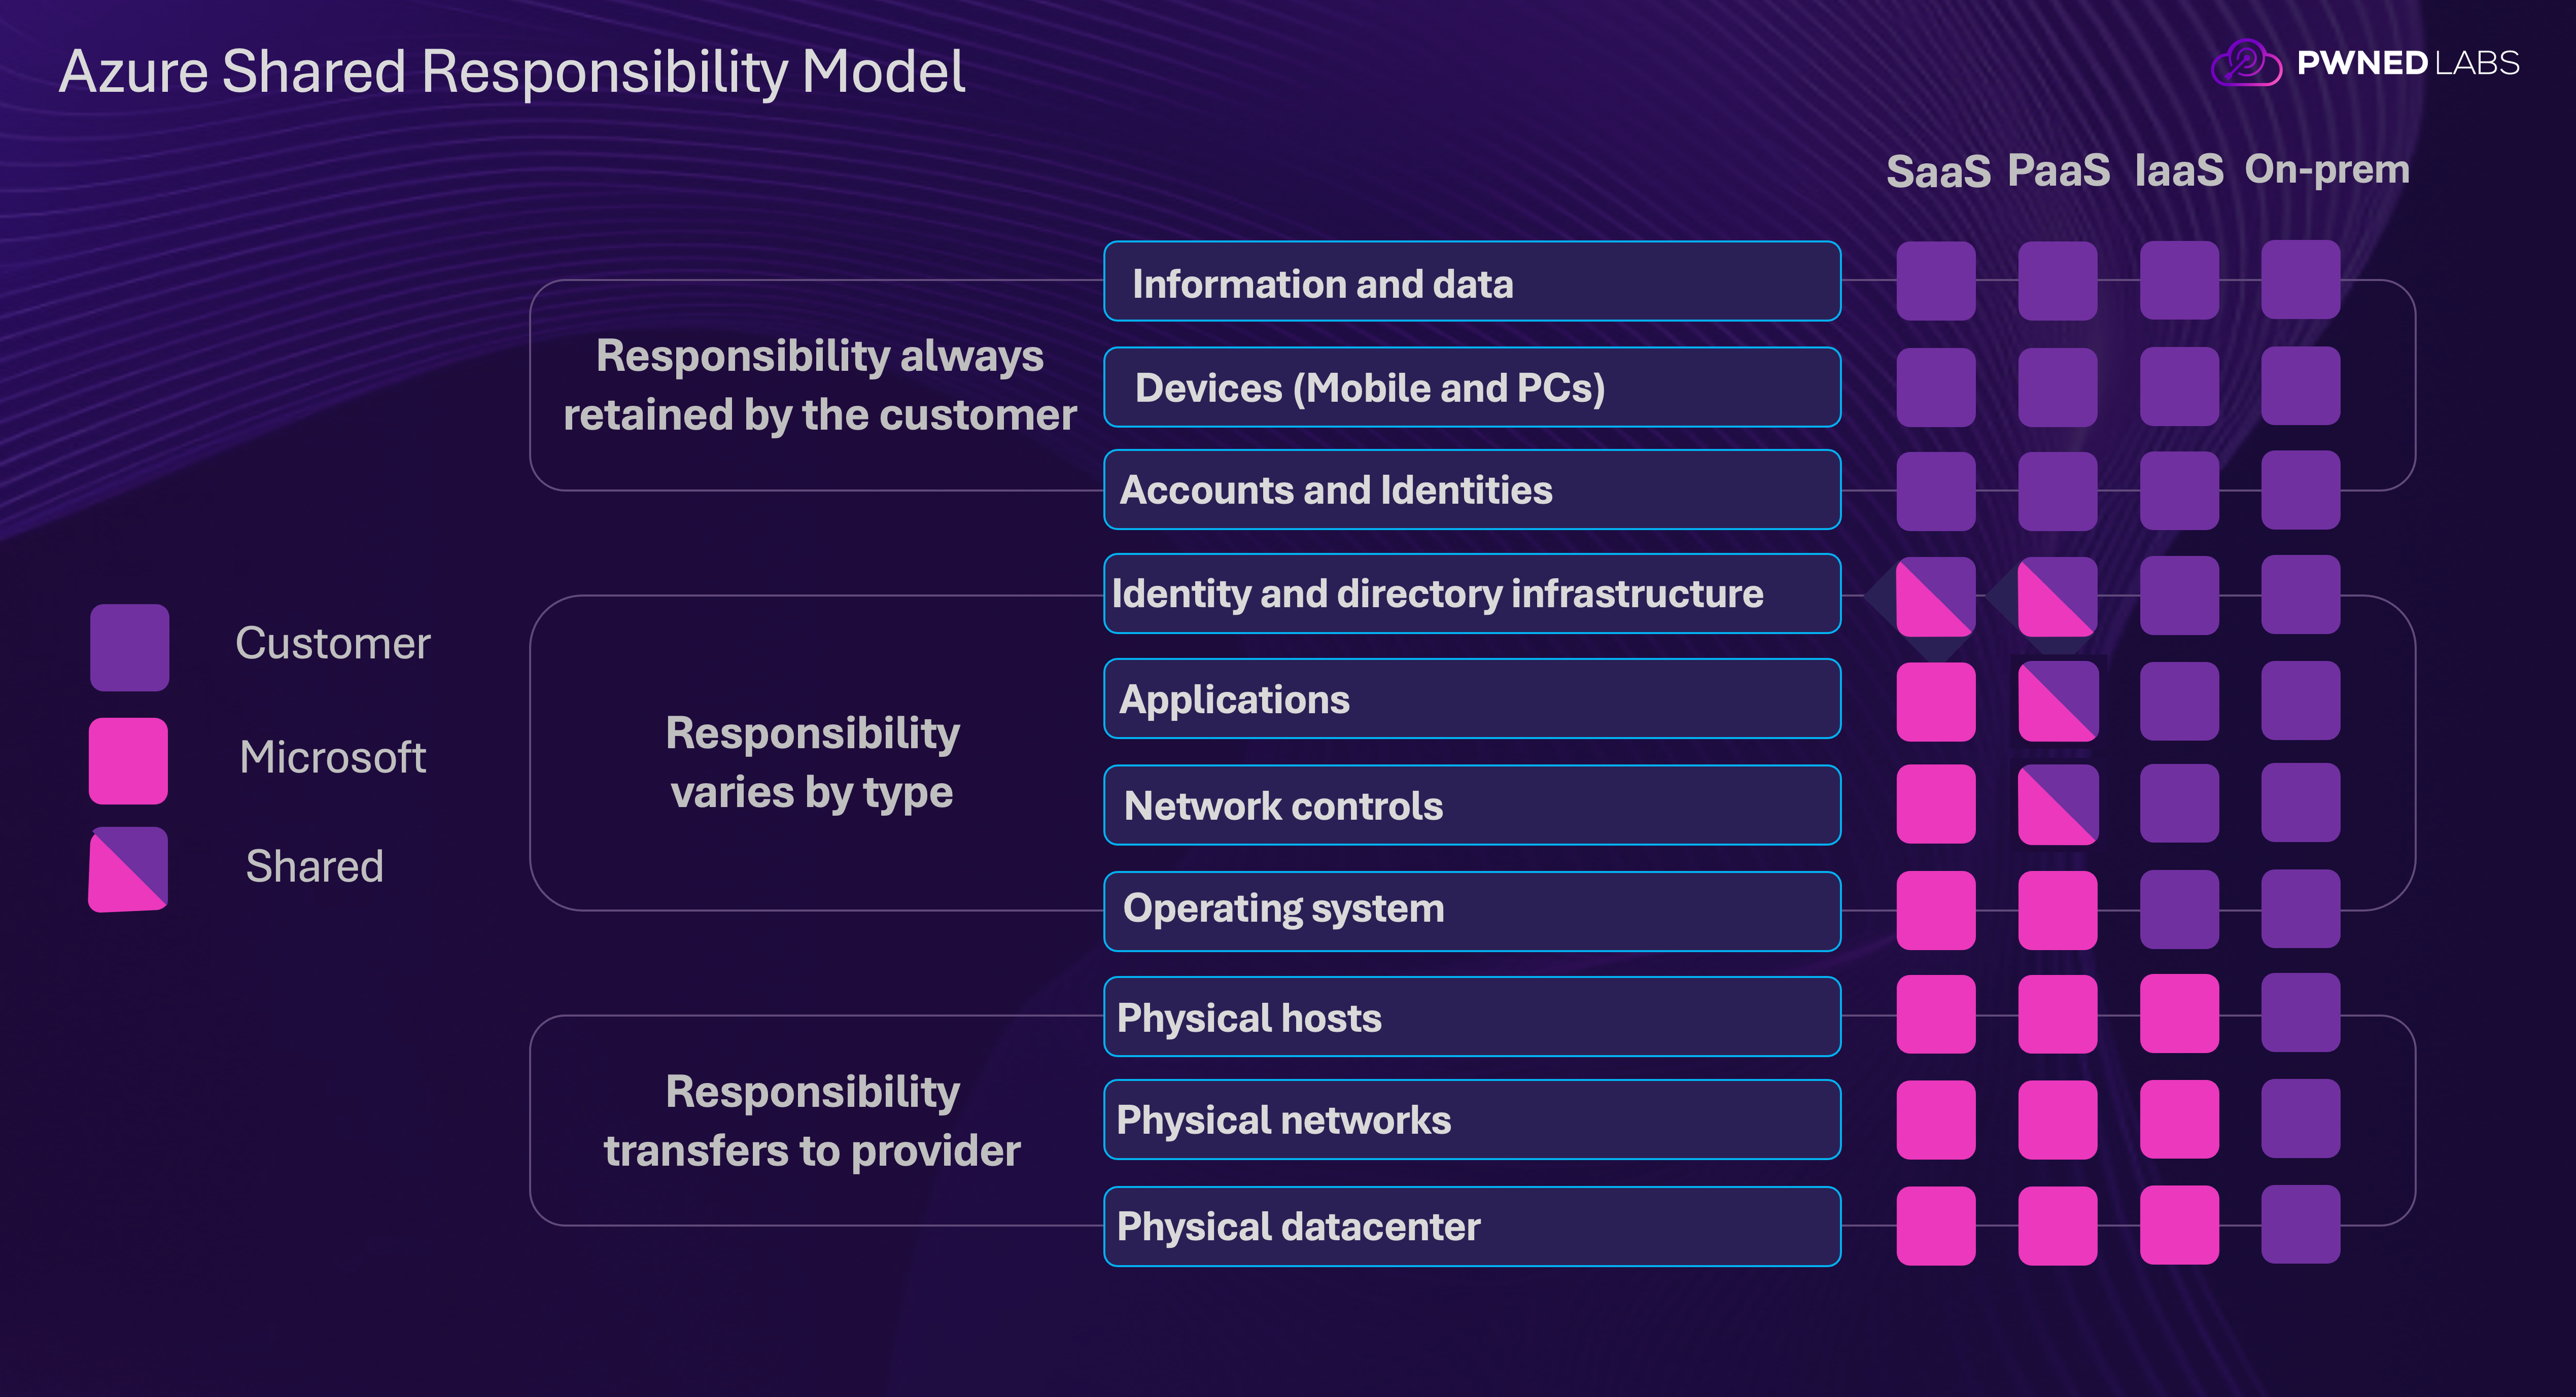2576x1397 pixels.
Task: Select the SaaS column header
Action: [x=1937, y=171]
